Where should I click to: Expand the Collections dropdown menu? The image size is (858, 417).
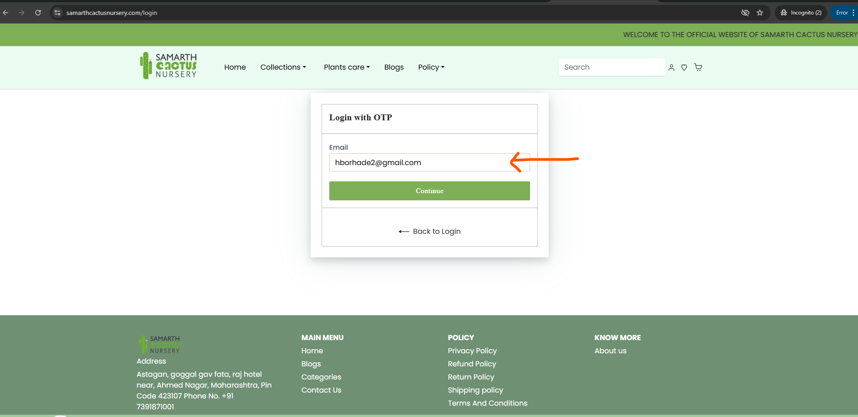pos(283,67)
